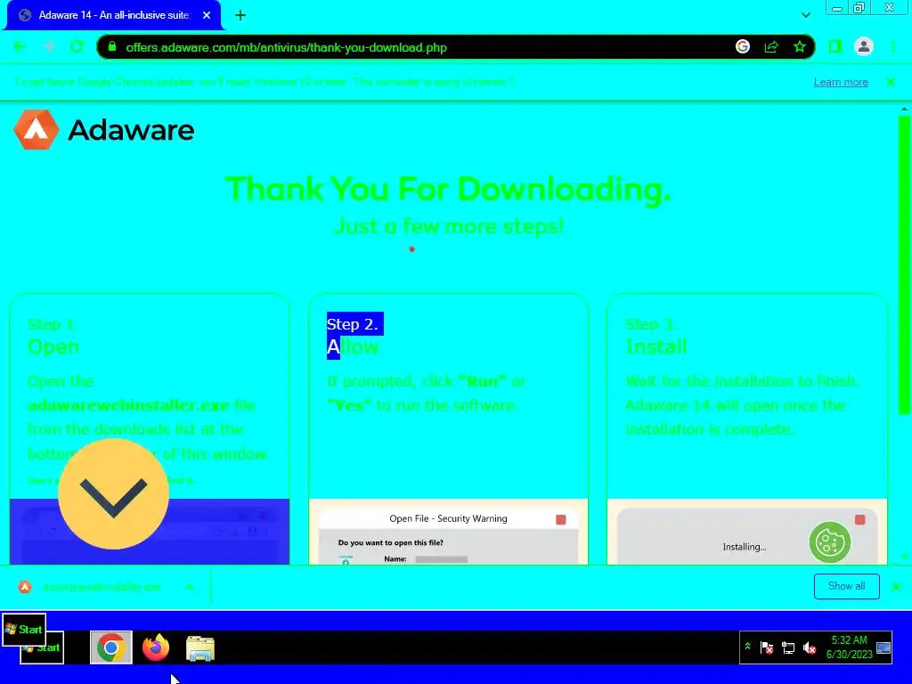The image size is (912, 684).
Task: Click the scrollbar down arrow
Action: click(904, 557)
